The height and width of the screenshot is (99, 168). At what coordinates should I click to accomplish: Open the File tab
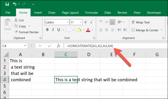(x=8, y=13)
